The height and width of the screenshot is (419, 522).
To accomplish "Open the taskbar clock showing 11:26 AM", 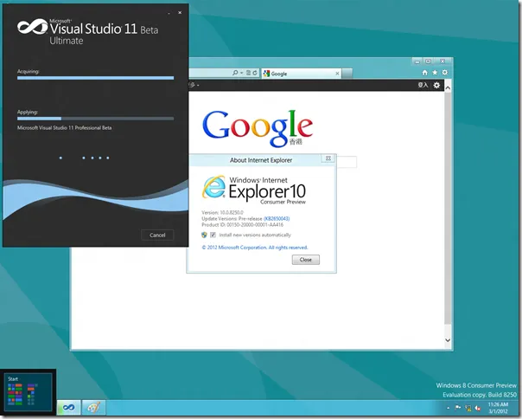I will [x=498, y=408].
